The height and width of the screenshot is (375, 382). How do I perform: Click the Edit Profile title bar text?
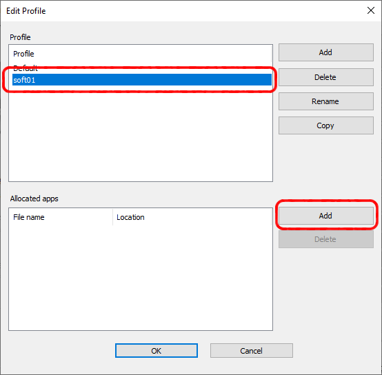pyautogui.click(x=26, y=11)
